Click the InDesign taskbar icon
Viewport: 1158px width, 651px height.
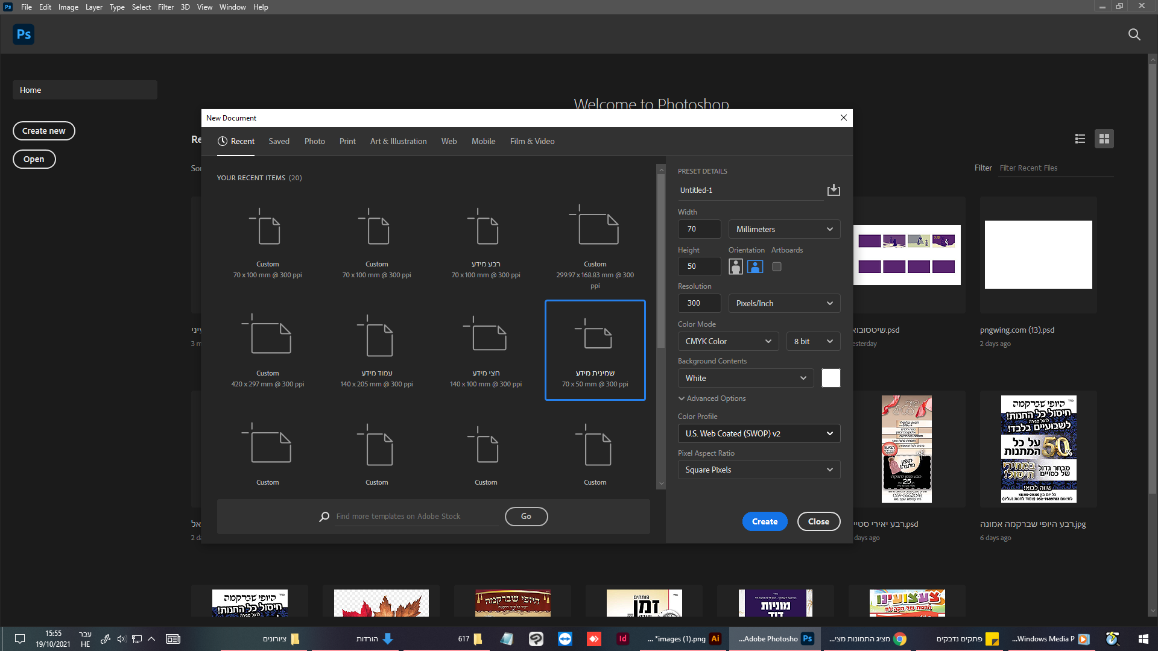(623, 639)
